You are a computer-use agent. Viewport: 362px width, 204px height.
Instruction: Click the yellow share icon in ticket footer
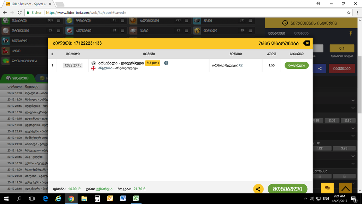click(258, 189)
